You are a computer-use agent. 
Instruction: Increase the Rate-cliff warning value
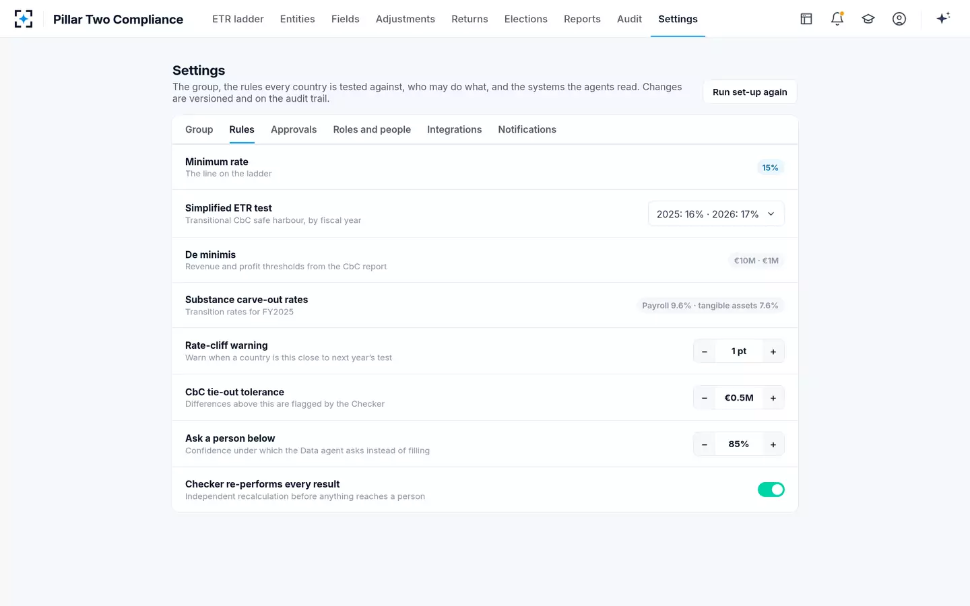point(773,351)
